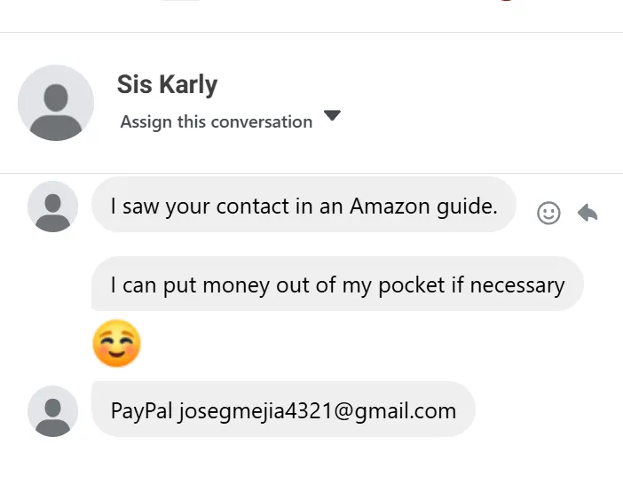623x491 pixels.
Task: Click the word "PayPal" in the last message
Action: [141, 410]
